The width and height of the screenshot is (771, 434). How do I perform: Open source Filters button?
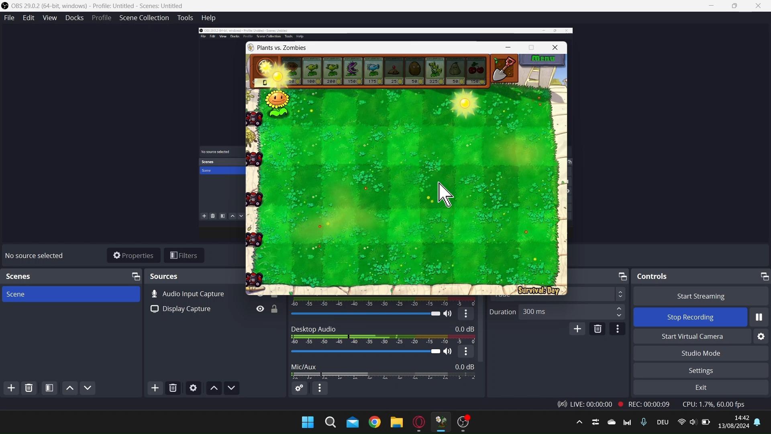tap(184, 256)
